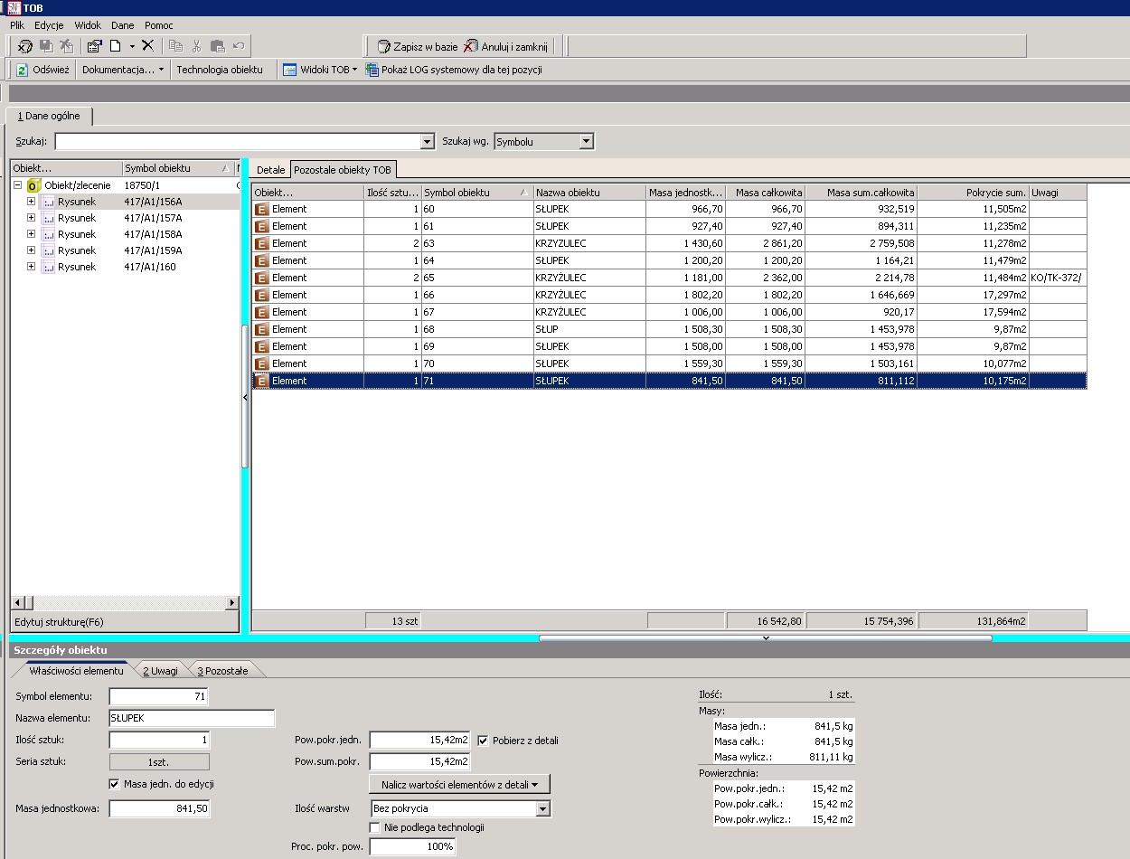This screenshot has height=859, width=1130.
Task: Expand Rysunek 417/A1/156A node
Action: pos(31,202)
